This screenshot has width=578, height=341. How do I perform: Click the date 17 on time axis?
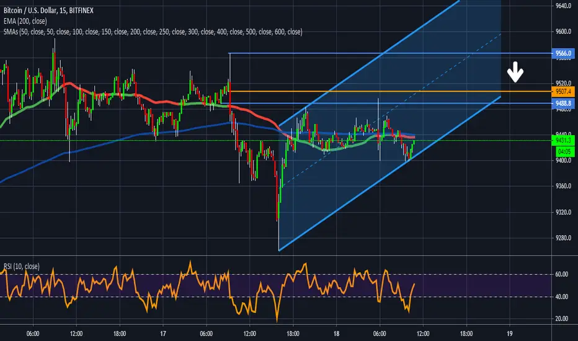163,334
